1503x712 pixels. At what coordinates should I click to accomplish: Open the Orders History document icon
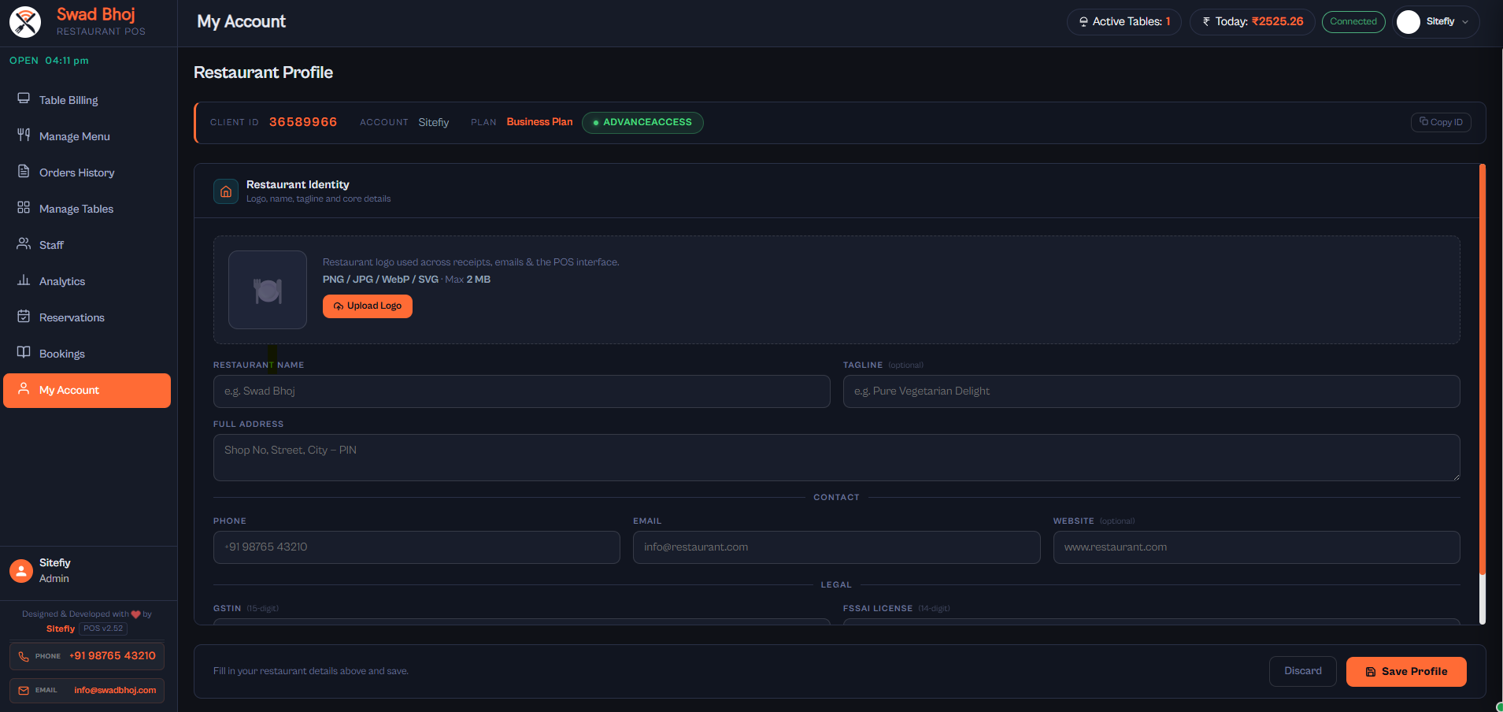(x=24, y=172)
